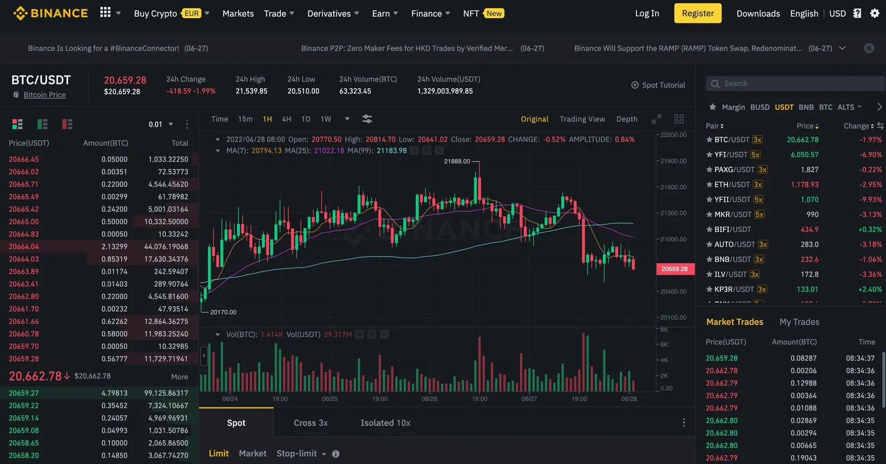Toggle favorite star for AUTO/USDT
886x464 pixels.
click(x=709, y=244)
